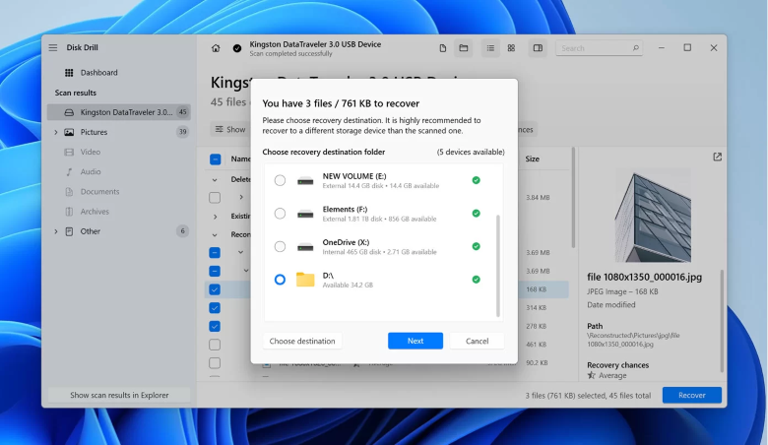The width and height of the screenshot is (768, 445).
Task: Click the file view icon in toolbar
Action: click(443, 48)
